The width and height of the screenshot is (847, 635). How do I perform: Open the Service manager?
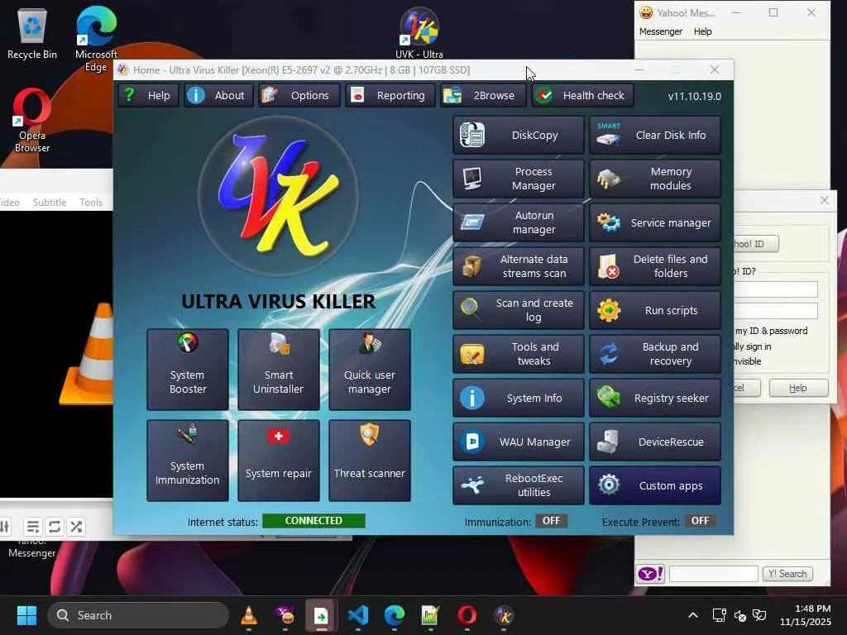pos(655,222)
